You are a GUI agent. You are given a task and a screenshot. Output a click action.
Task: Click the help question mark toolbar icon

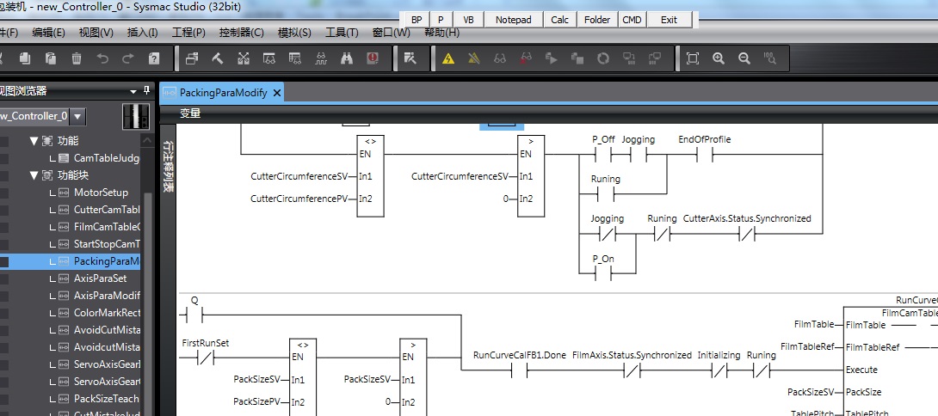tap(154, 58)
